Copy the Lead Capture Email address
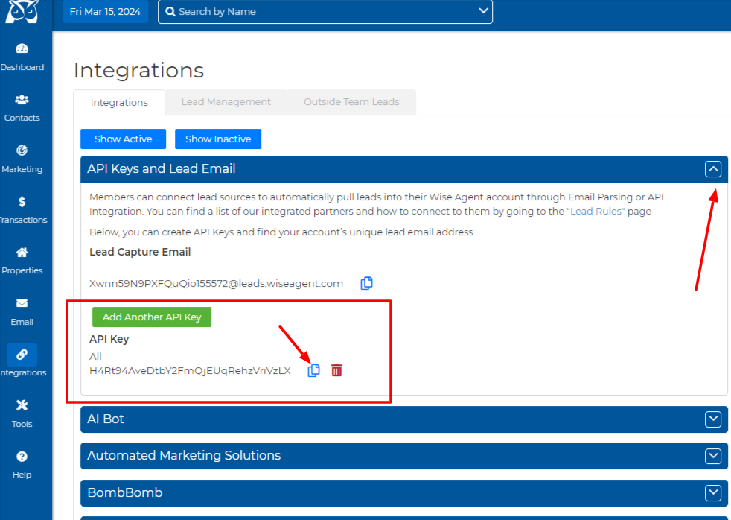Screen dimensions: 731x520 point(366,283)
